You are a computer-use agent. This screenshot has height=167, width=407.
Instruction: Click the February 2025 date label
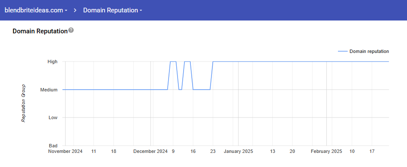pos(326,152)
